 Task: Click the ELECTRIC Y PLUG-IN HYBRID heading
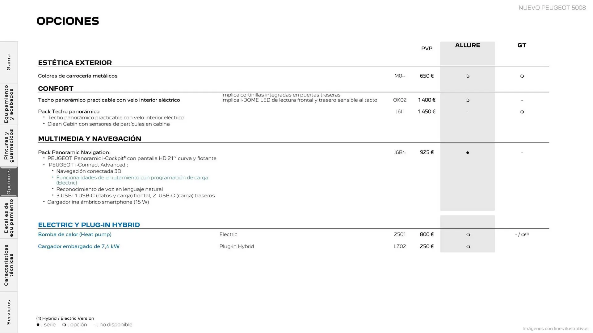point(89,225)
